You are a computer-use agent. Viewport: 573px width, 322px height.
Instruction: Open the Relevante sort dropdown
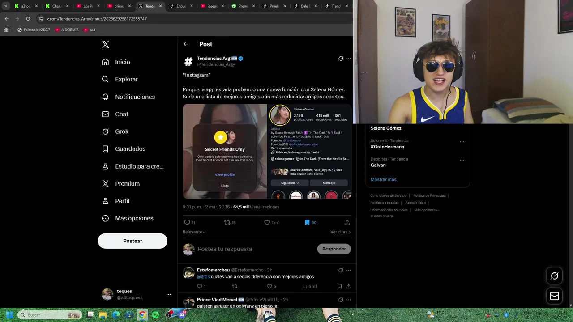[194, 232]
